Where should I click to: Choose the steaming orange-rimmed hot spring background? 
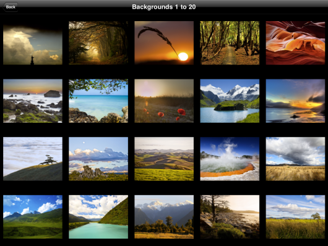tap(230, 159)
